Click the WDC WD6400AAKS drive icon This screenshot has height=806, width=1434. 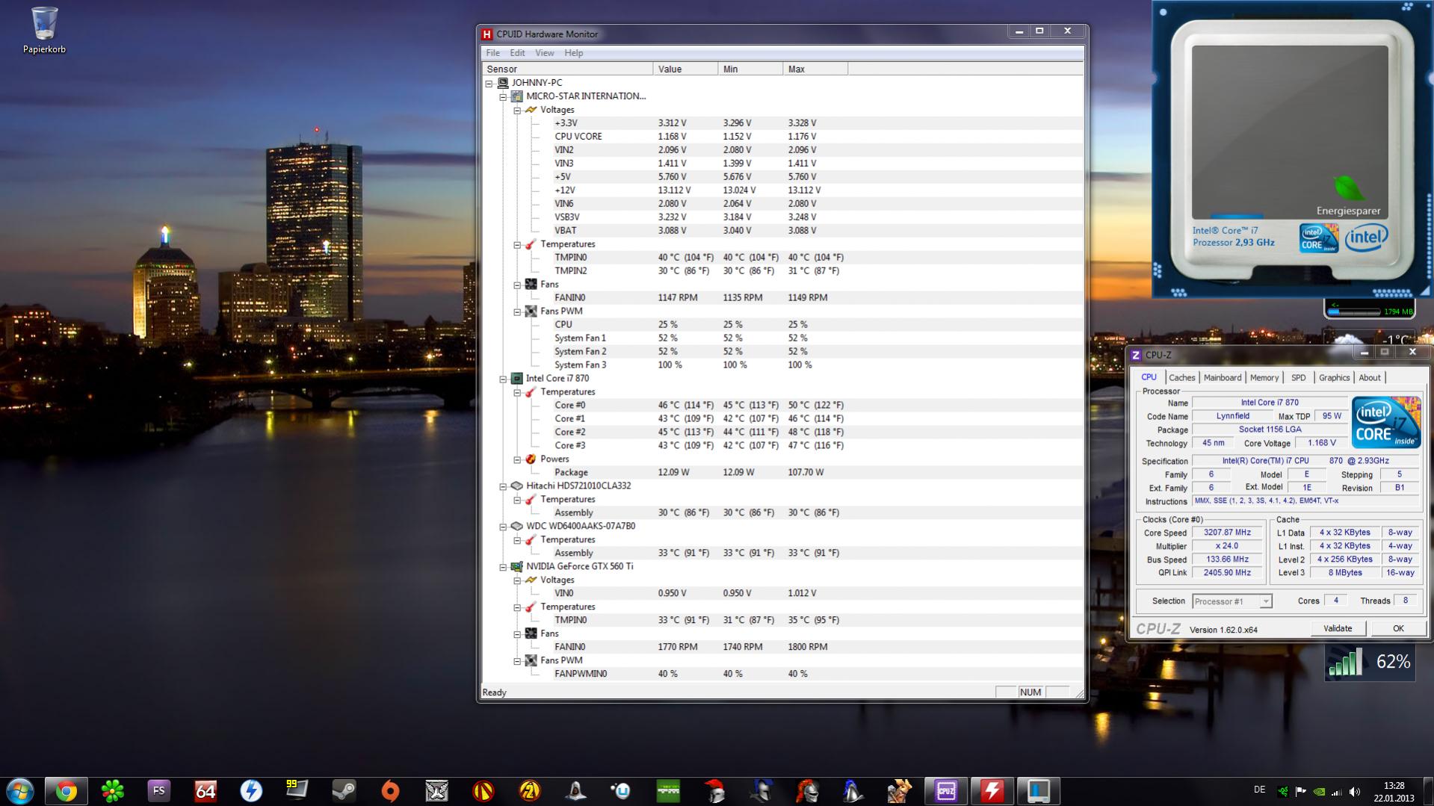click(x=516, y=526)
